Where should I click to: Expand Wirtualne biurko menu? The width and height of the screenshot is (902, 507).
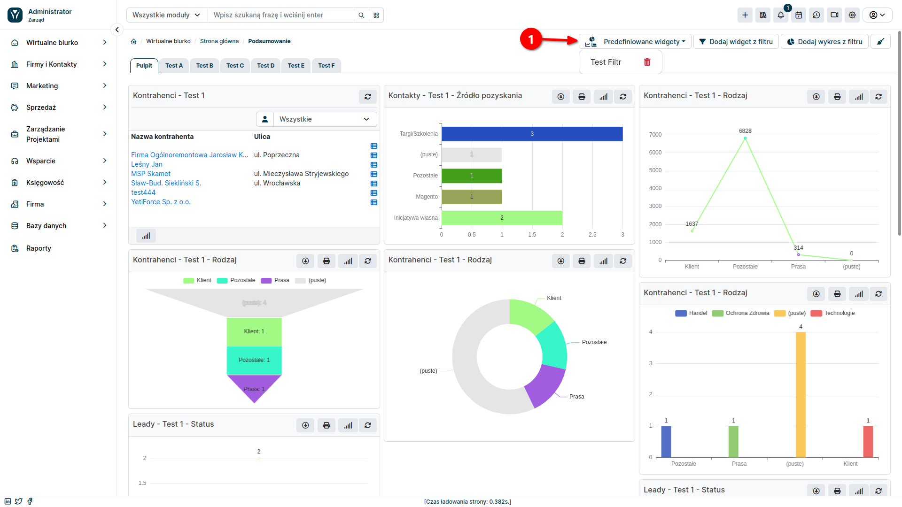58,43
